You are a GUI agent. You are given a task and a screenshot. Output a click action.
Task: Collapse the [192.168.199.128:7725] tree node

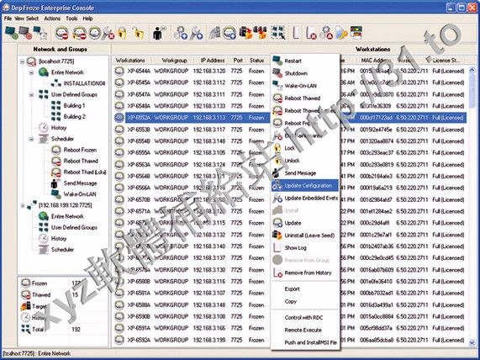click(x=23, y=205)
